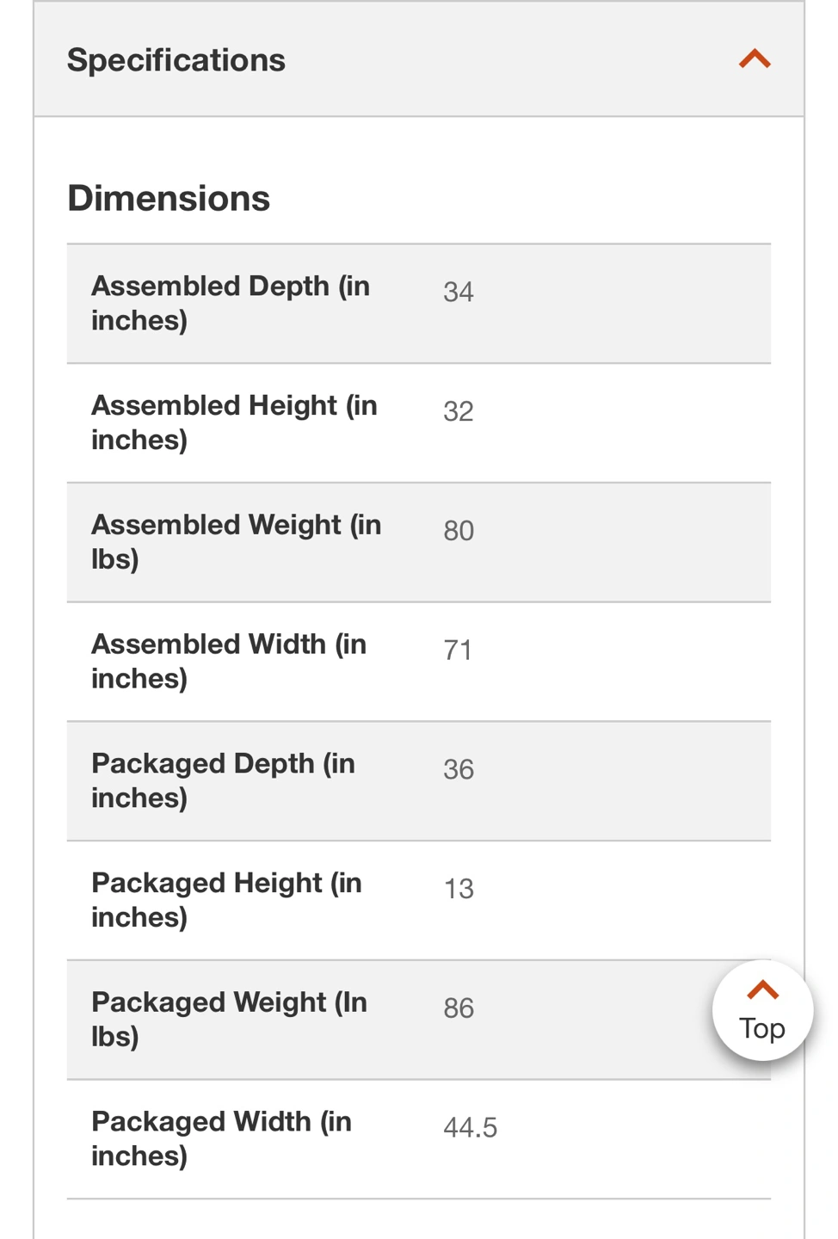Viewport: 838px width, 1239px height.
Task: Select the Packaged Depth value 36
Action: pos(459,769)
